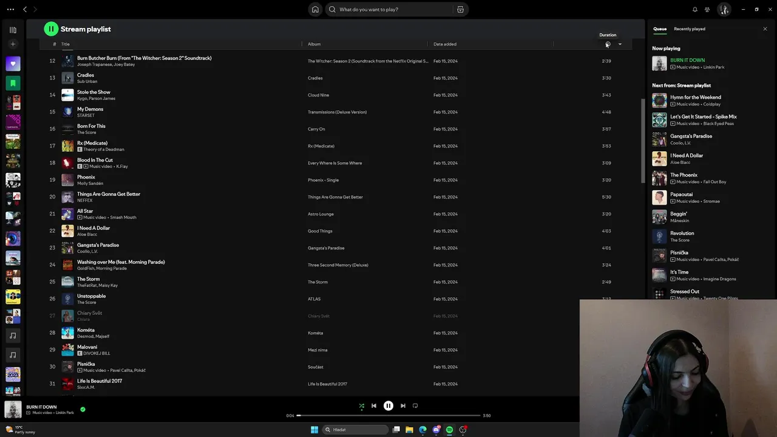Sort by the Duration clock icon
Image resolution: width=777 pixels, height=437 pixels.
pos(607,44)
